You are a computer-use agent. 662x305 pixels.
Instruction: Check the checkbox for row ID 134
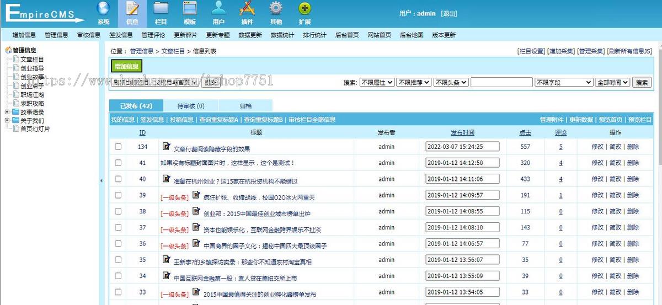coord(118,147)
